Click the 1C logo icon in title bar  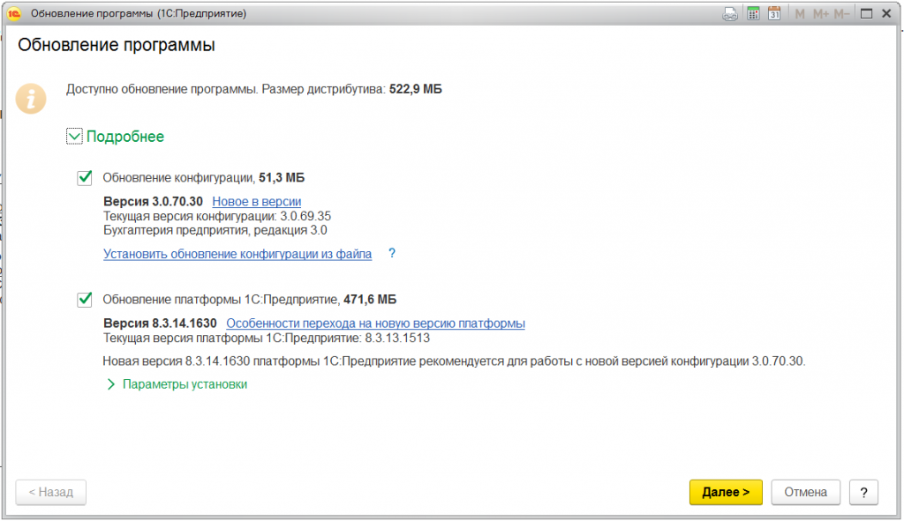[x=14, y=13]
